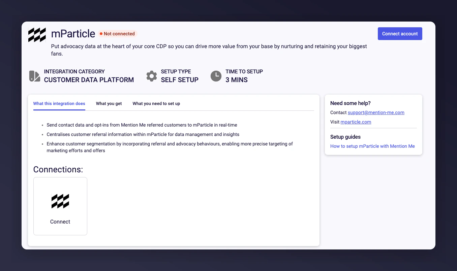Click the SELF SETUP value text

pos(180,80)
